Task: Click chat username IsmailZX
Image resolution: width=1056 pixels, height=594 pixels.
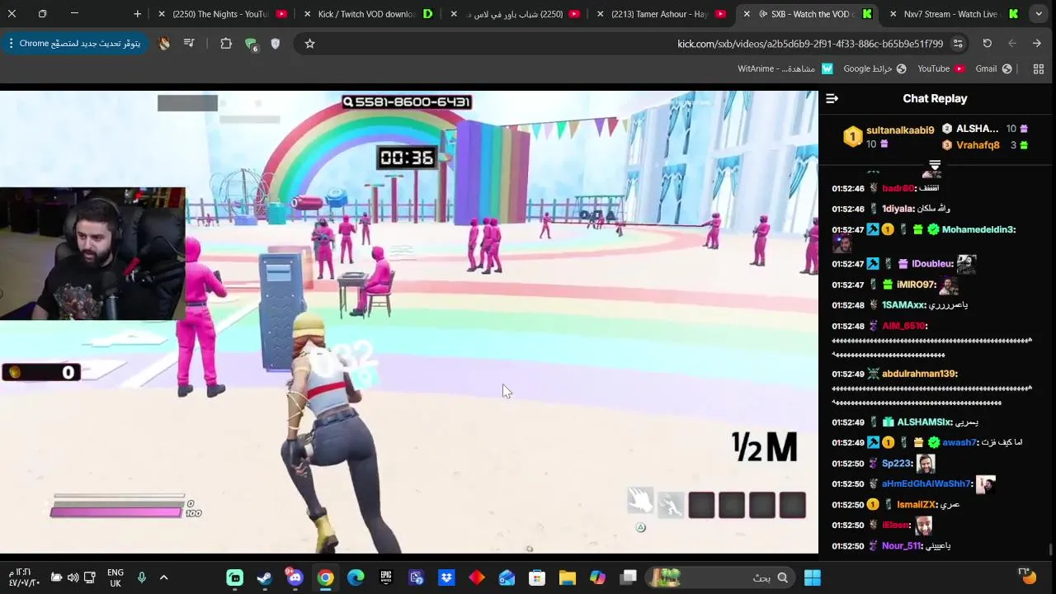Action: pos(916,504)
